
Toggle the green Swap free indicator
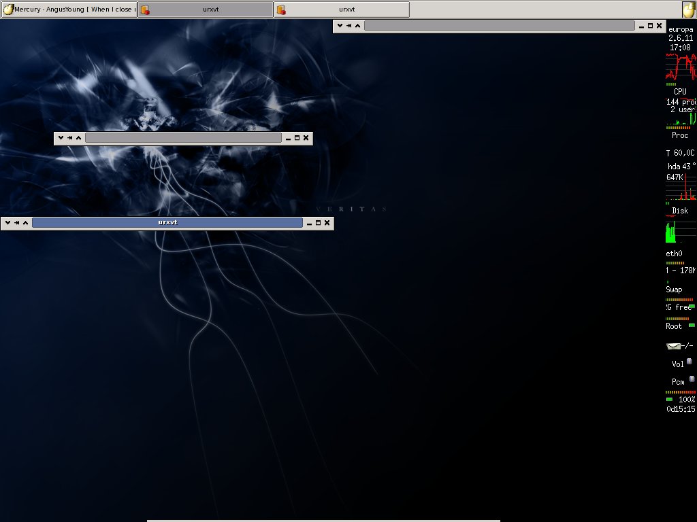[x=692, y=307]
